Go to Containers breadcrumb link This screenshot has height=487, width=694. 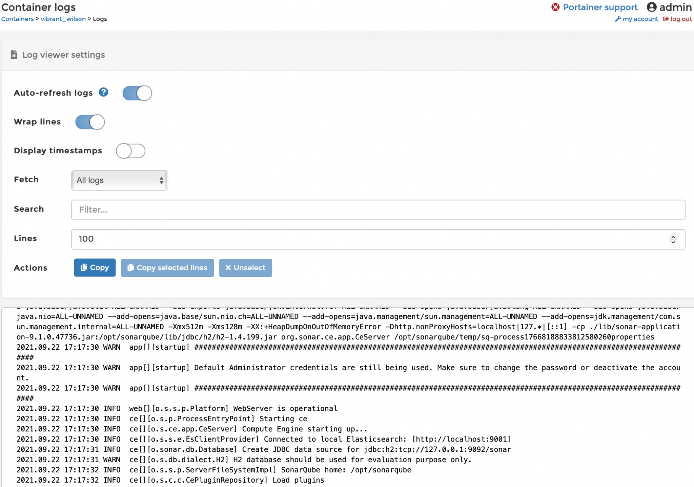18,19
